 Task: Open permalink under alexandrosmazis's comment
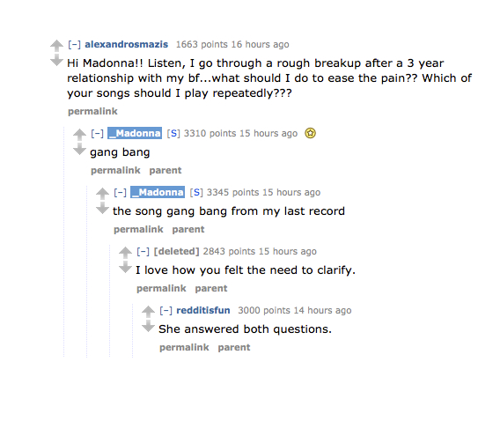pos(92,111)
